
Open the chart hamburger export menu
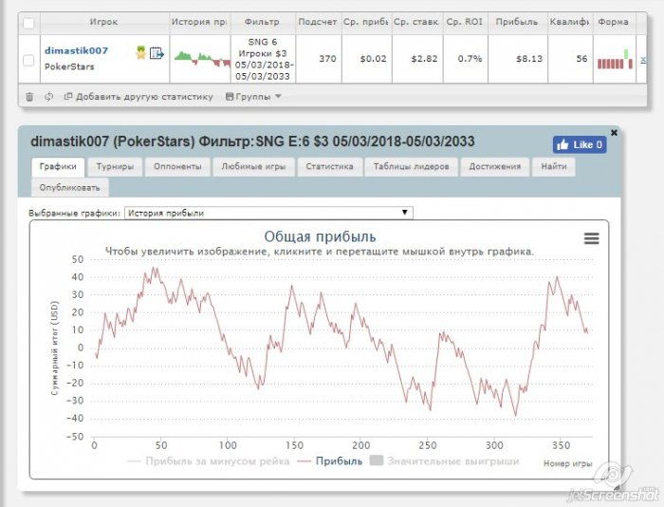coord(592,238)
